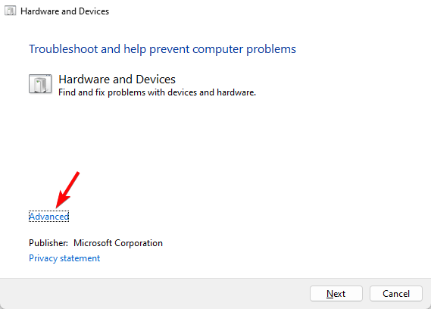Click the small title bar troubleshooter icon

point(10,11)
